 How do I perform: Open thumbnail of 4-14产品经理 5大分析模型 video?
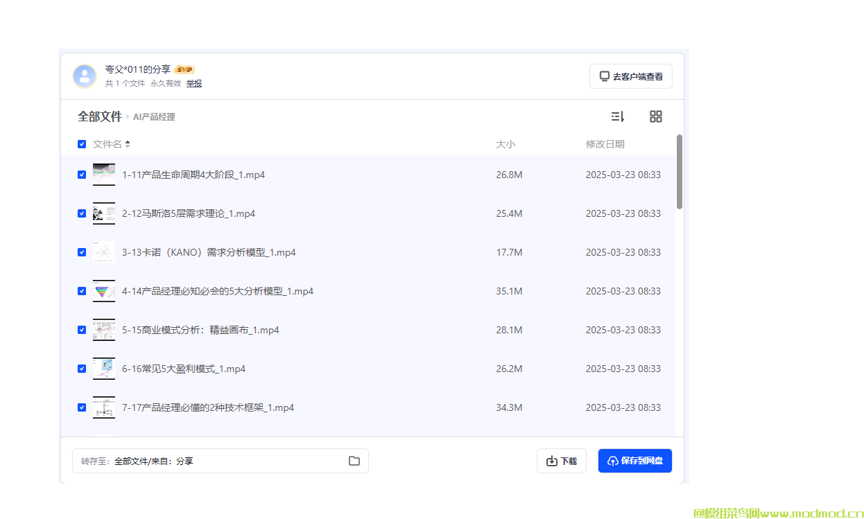pos(104,291)
